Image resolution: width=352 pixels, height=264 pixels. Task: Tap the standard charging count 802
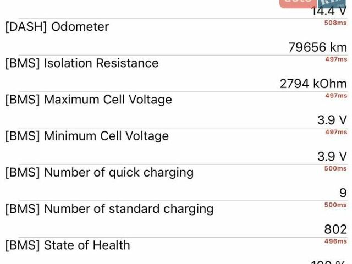(x=335, y=229)
